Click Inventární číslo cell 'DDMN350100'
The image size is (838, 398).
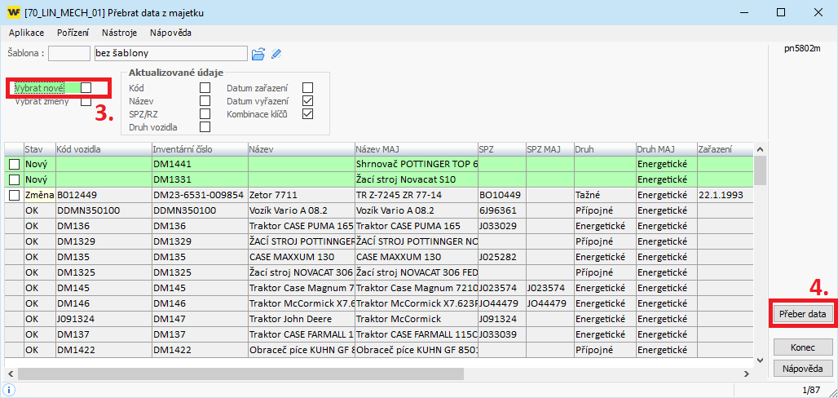200,210
